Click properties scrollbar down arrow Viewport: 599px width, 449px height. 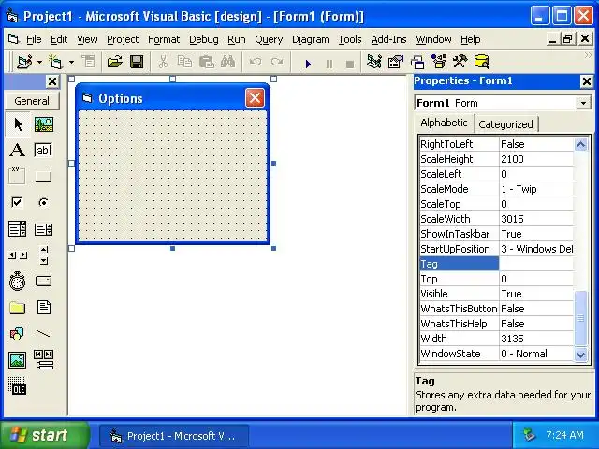580,355
